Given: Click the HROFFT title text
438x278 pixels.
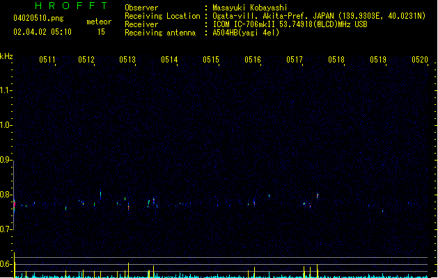Looking at the screenshot, I should pos(71,6).
